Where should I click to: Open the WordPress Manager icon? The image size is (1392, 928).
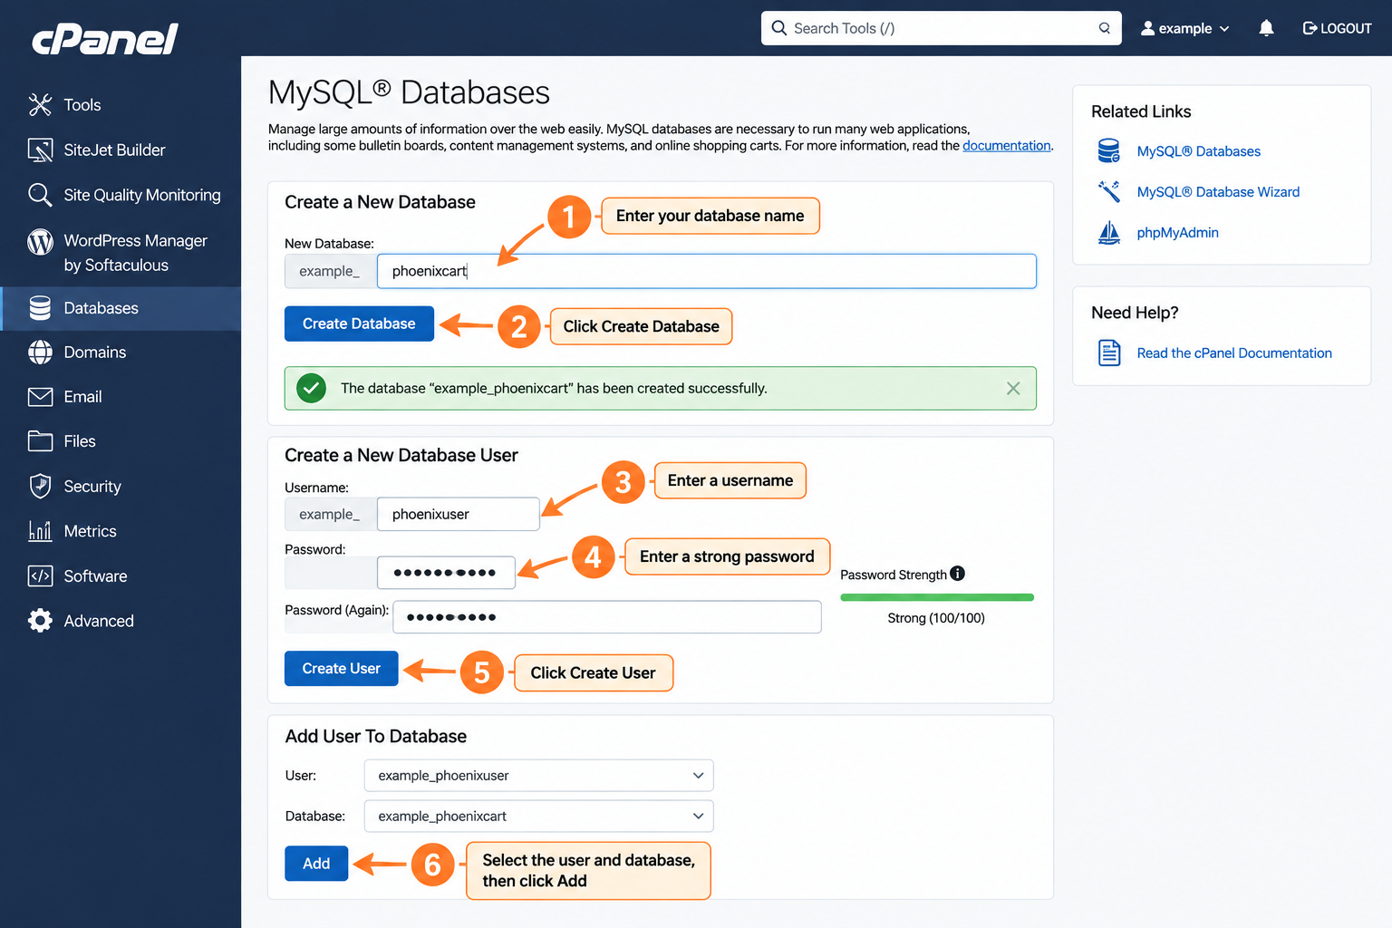coord(40,242)
